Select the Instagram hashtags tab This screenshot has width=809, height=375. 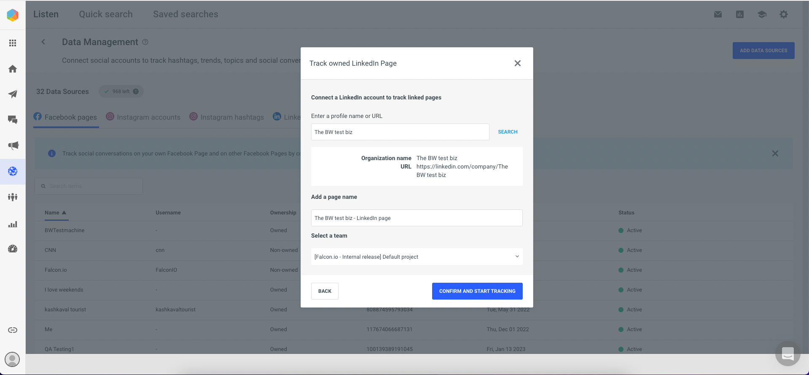click(226, 117)
